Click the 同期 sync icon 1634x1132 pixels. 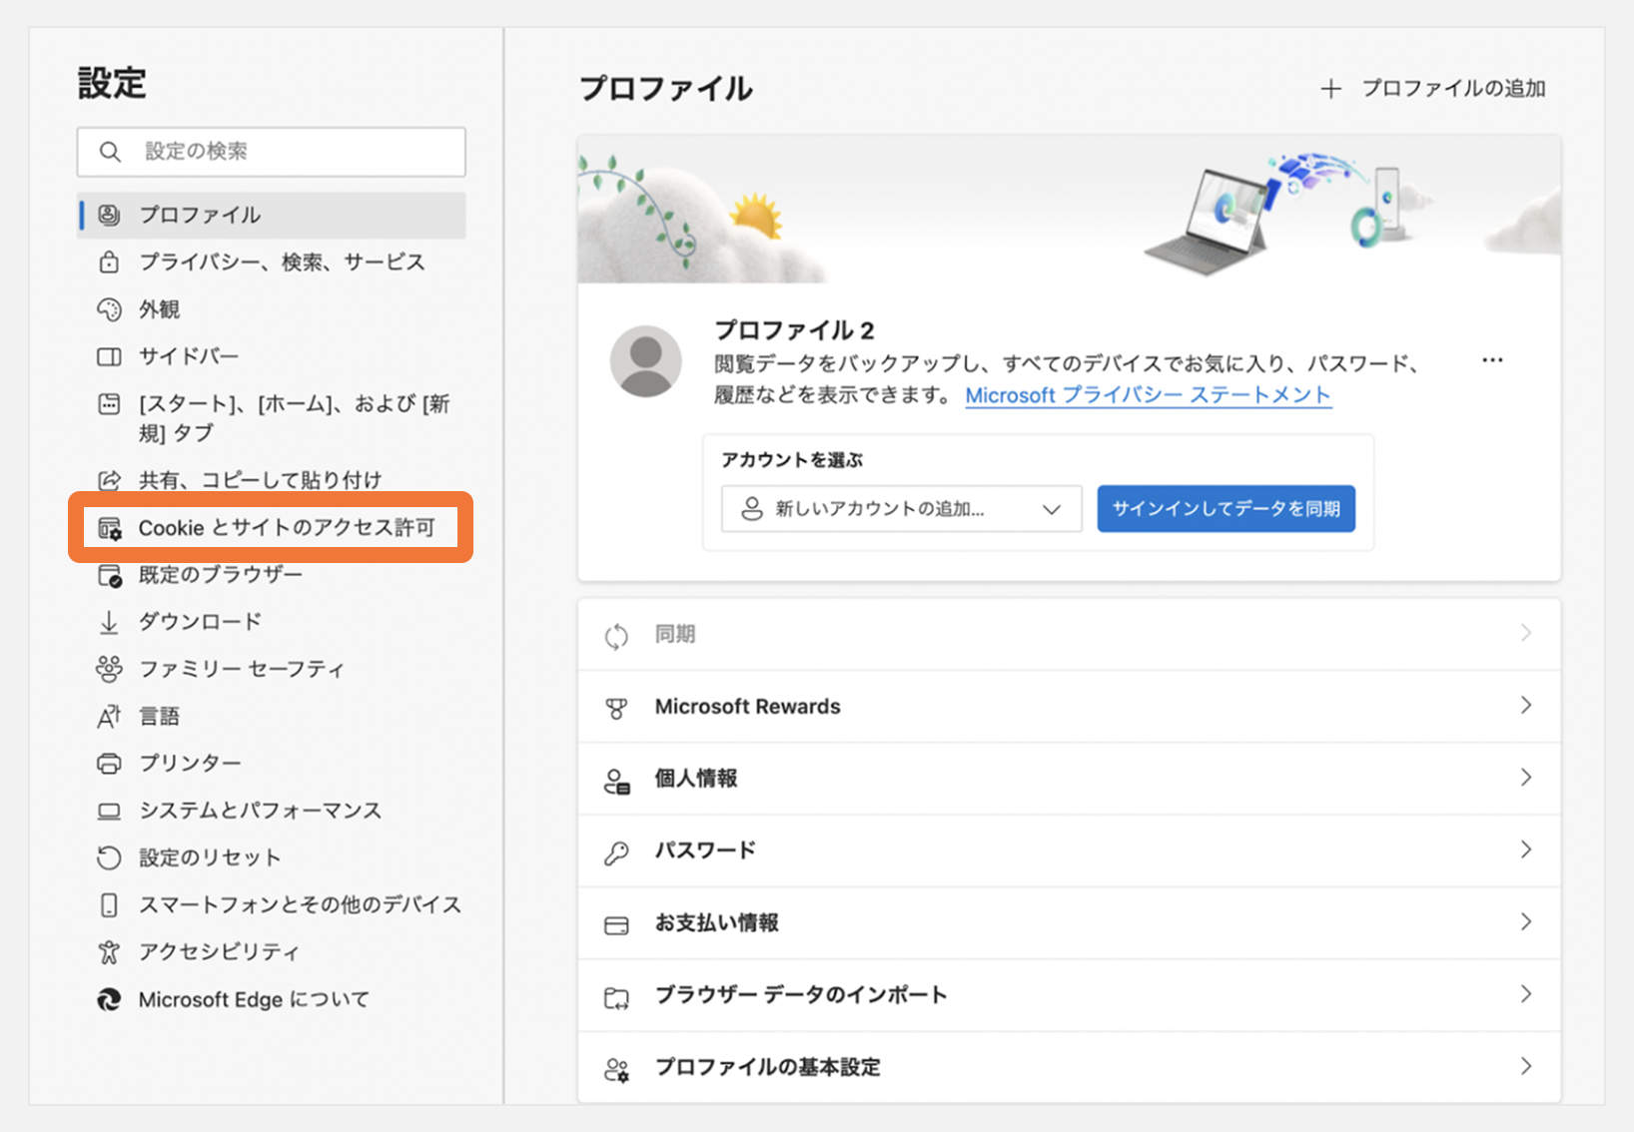click(x=618, y=634)
